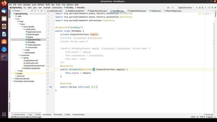
Task: Select ElectricEngine class in project tree
Action: pyautogui.click(x=33, y=35)
